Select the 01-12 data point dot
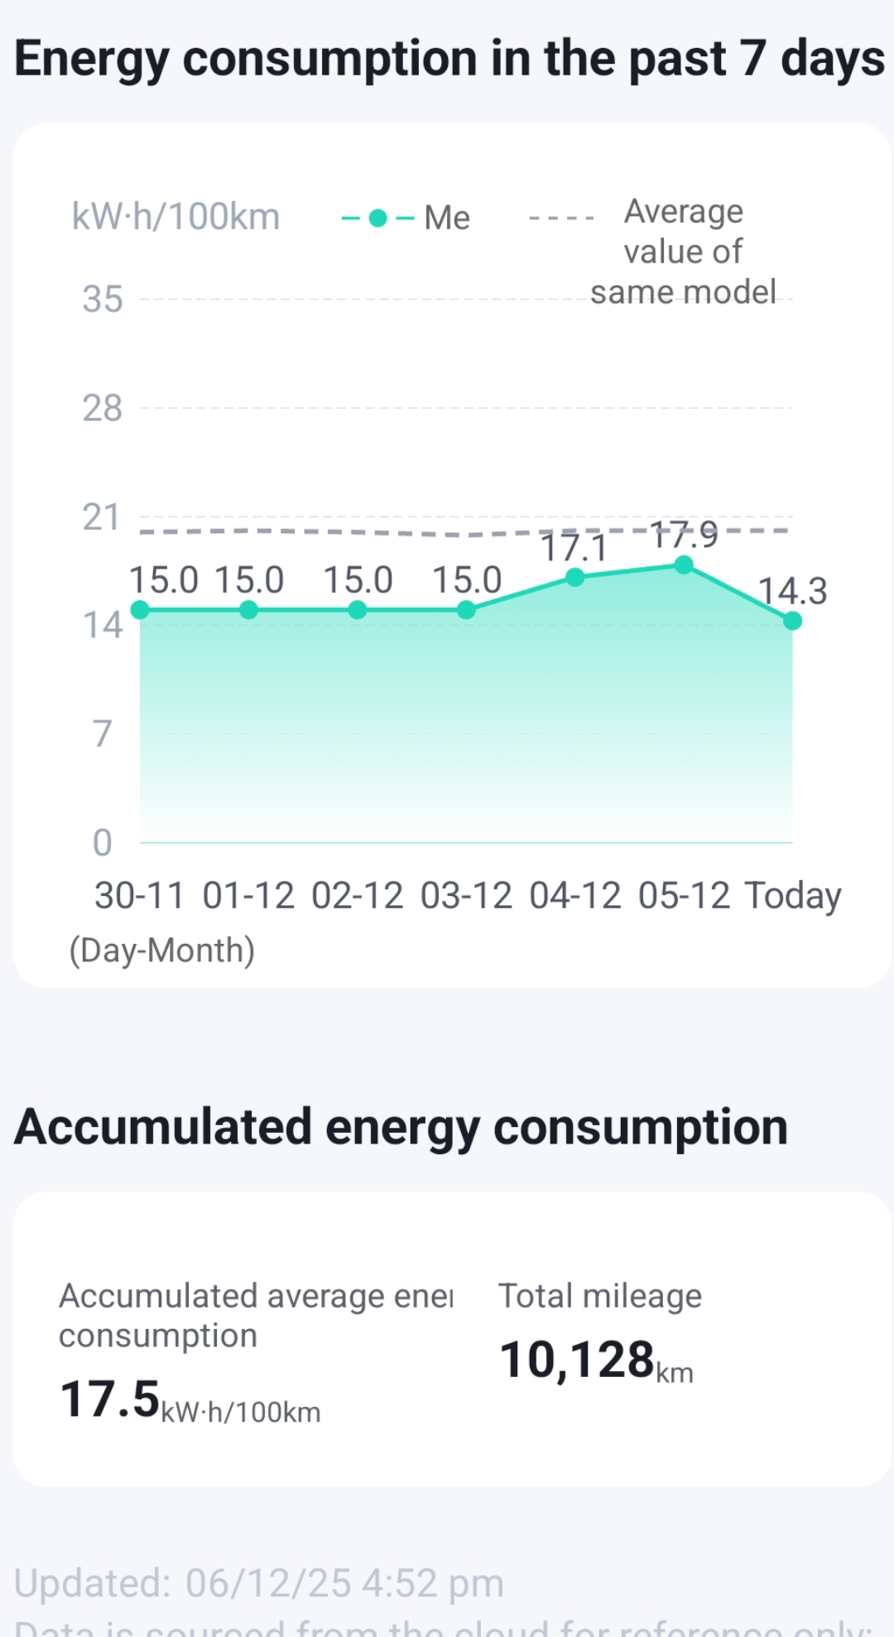Screen dimensions: 894x1637 [248, 610]
